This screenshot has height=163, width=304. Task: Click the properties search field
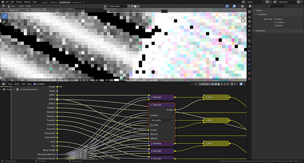click(x=276, y=6)
